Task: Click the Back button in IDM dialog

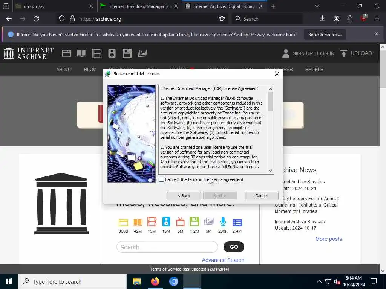Action: tap(184, 196)
